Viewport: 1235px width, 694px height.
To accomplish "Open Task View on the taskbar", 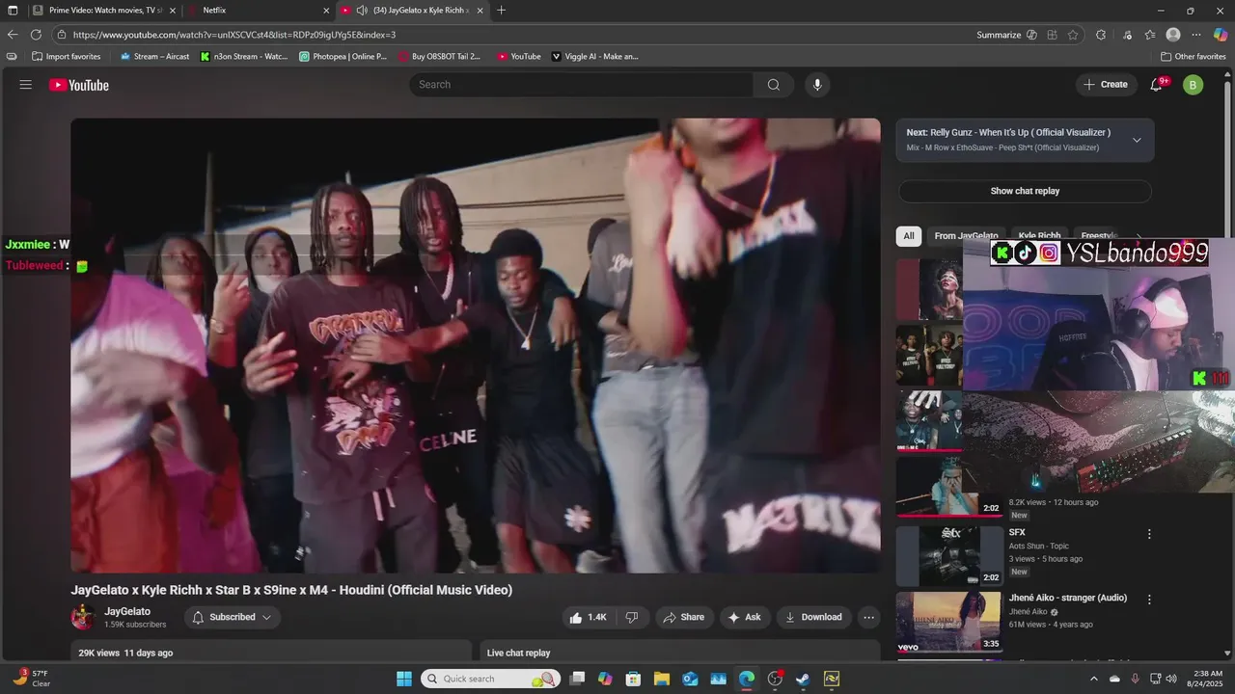I will point(577,679).
